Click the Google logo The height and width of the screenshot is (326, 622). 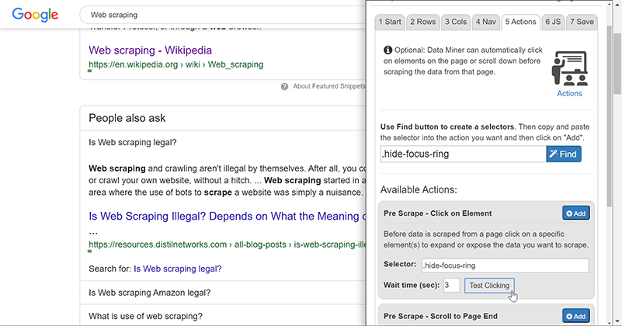(36, 15)
